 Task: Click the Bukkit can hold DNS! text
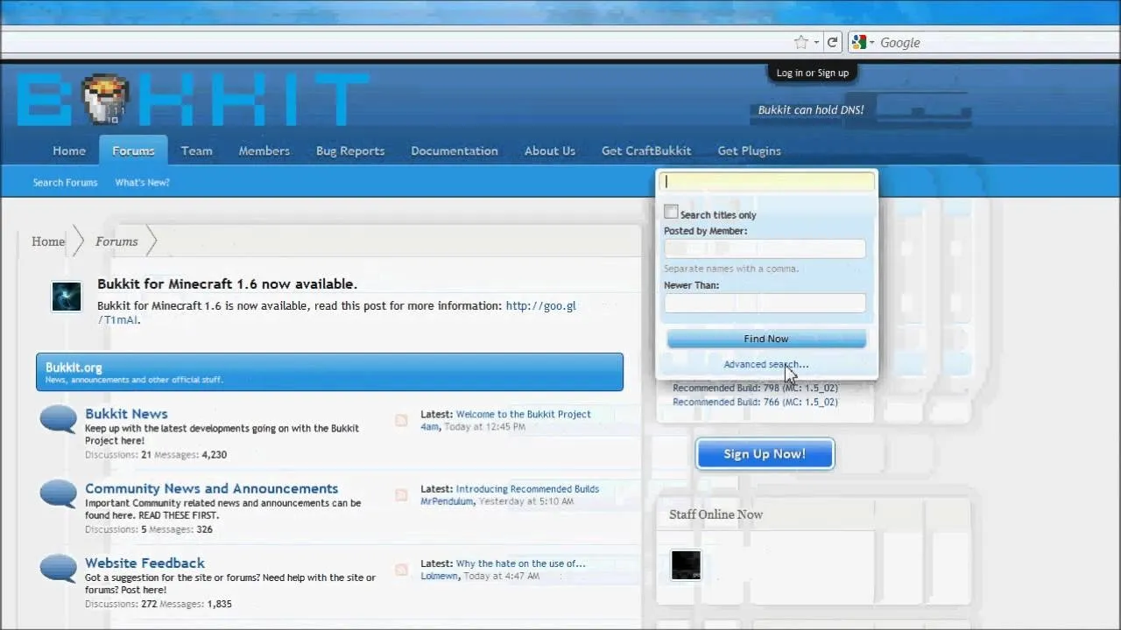[811, 109]
